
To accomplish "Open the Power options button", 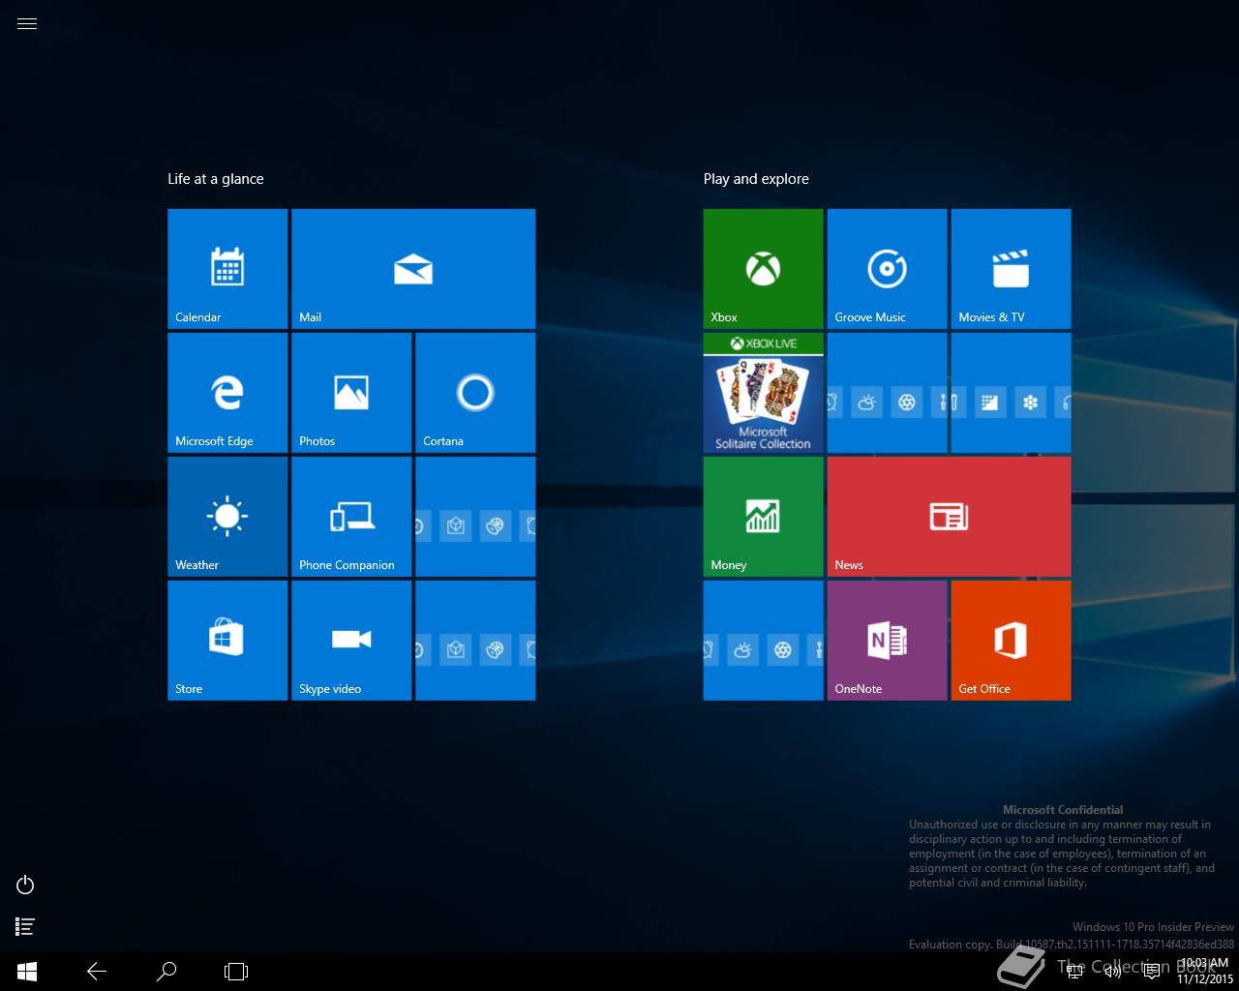I will point(26,885).
